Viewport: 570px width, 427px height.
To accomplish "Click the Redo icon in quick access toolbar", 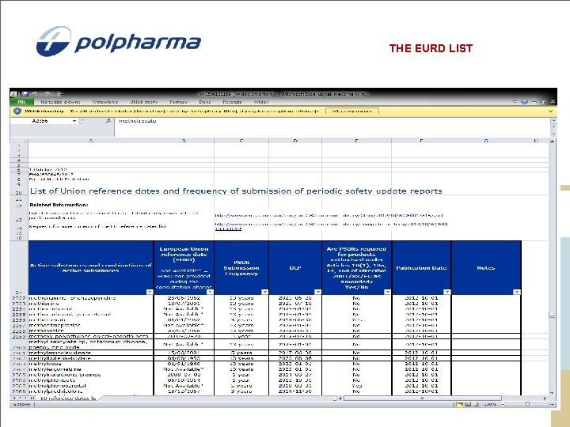I will (x=48, y=93).
